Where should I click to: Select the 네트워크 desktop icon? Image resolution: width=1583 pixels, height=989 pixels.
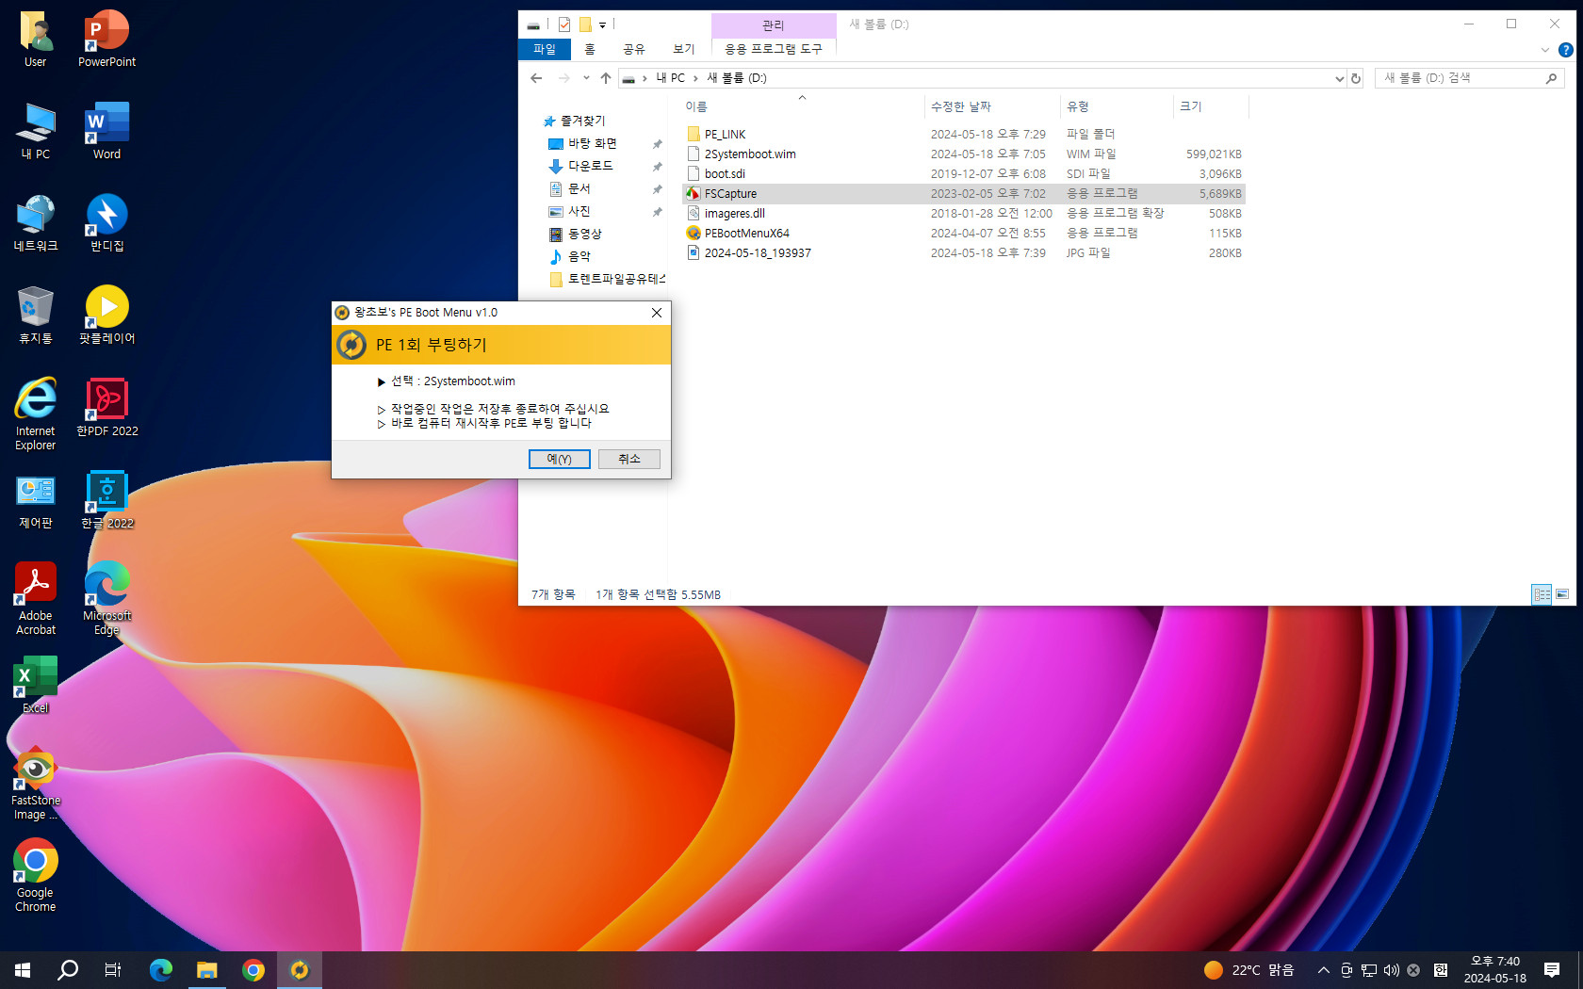pyautogui.click(x=36, y=224)
